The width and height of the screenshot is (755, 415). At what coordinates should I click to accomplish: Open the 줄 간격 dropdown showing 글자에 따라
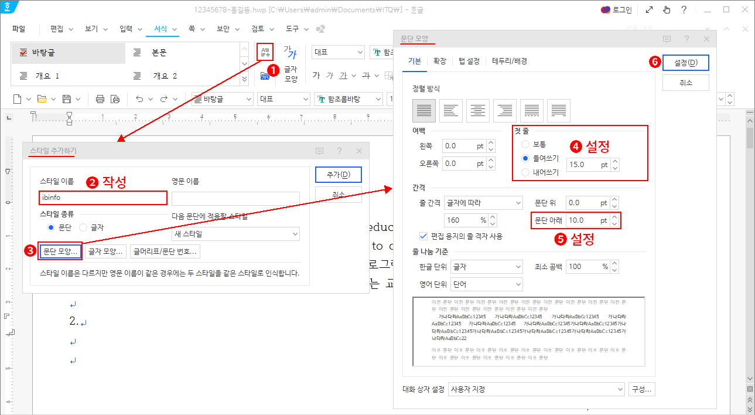pyautogui.click(x=483, y=202)
